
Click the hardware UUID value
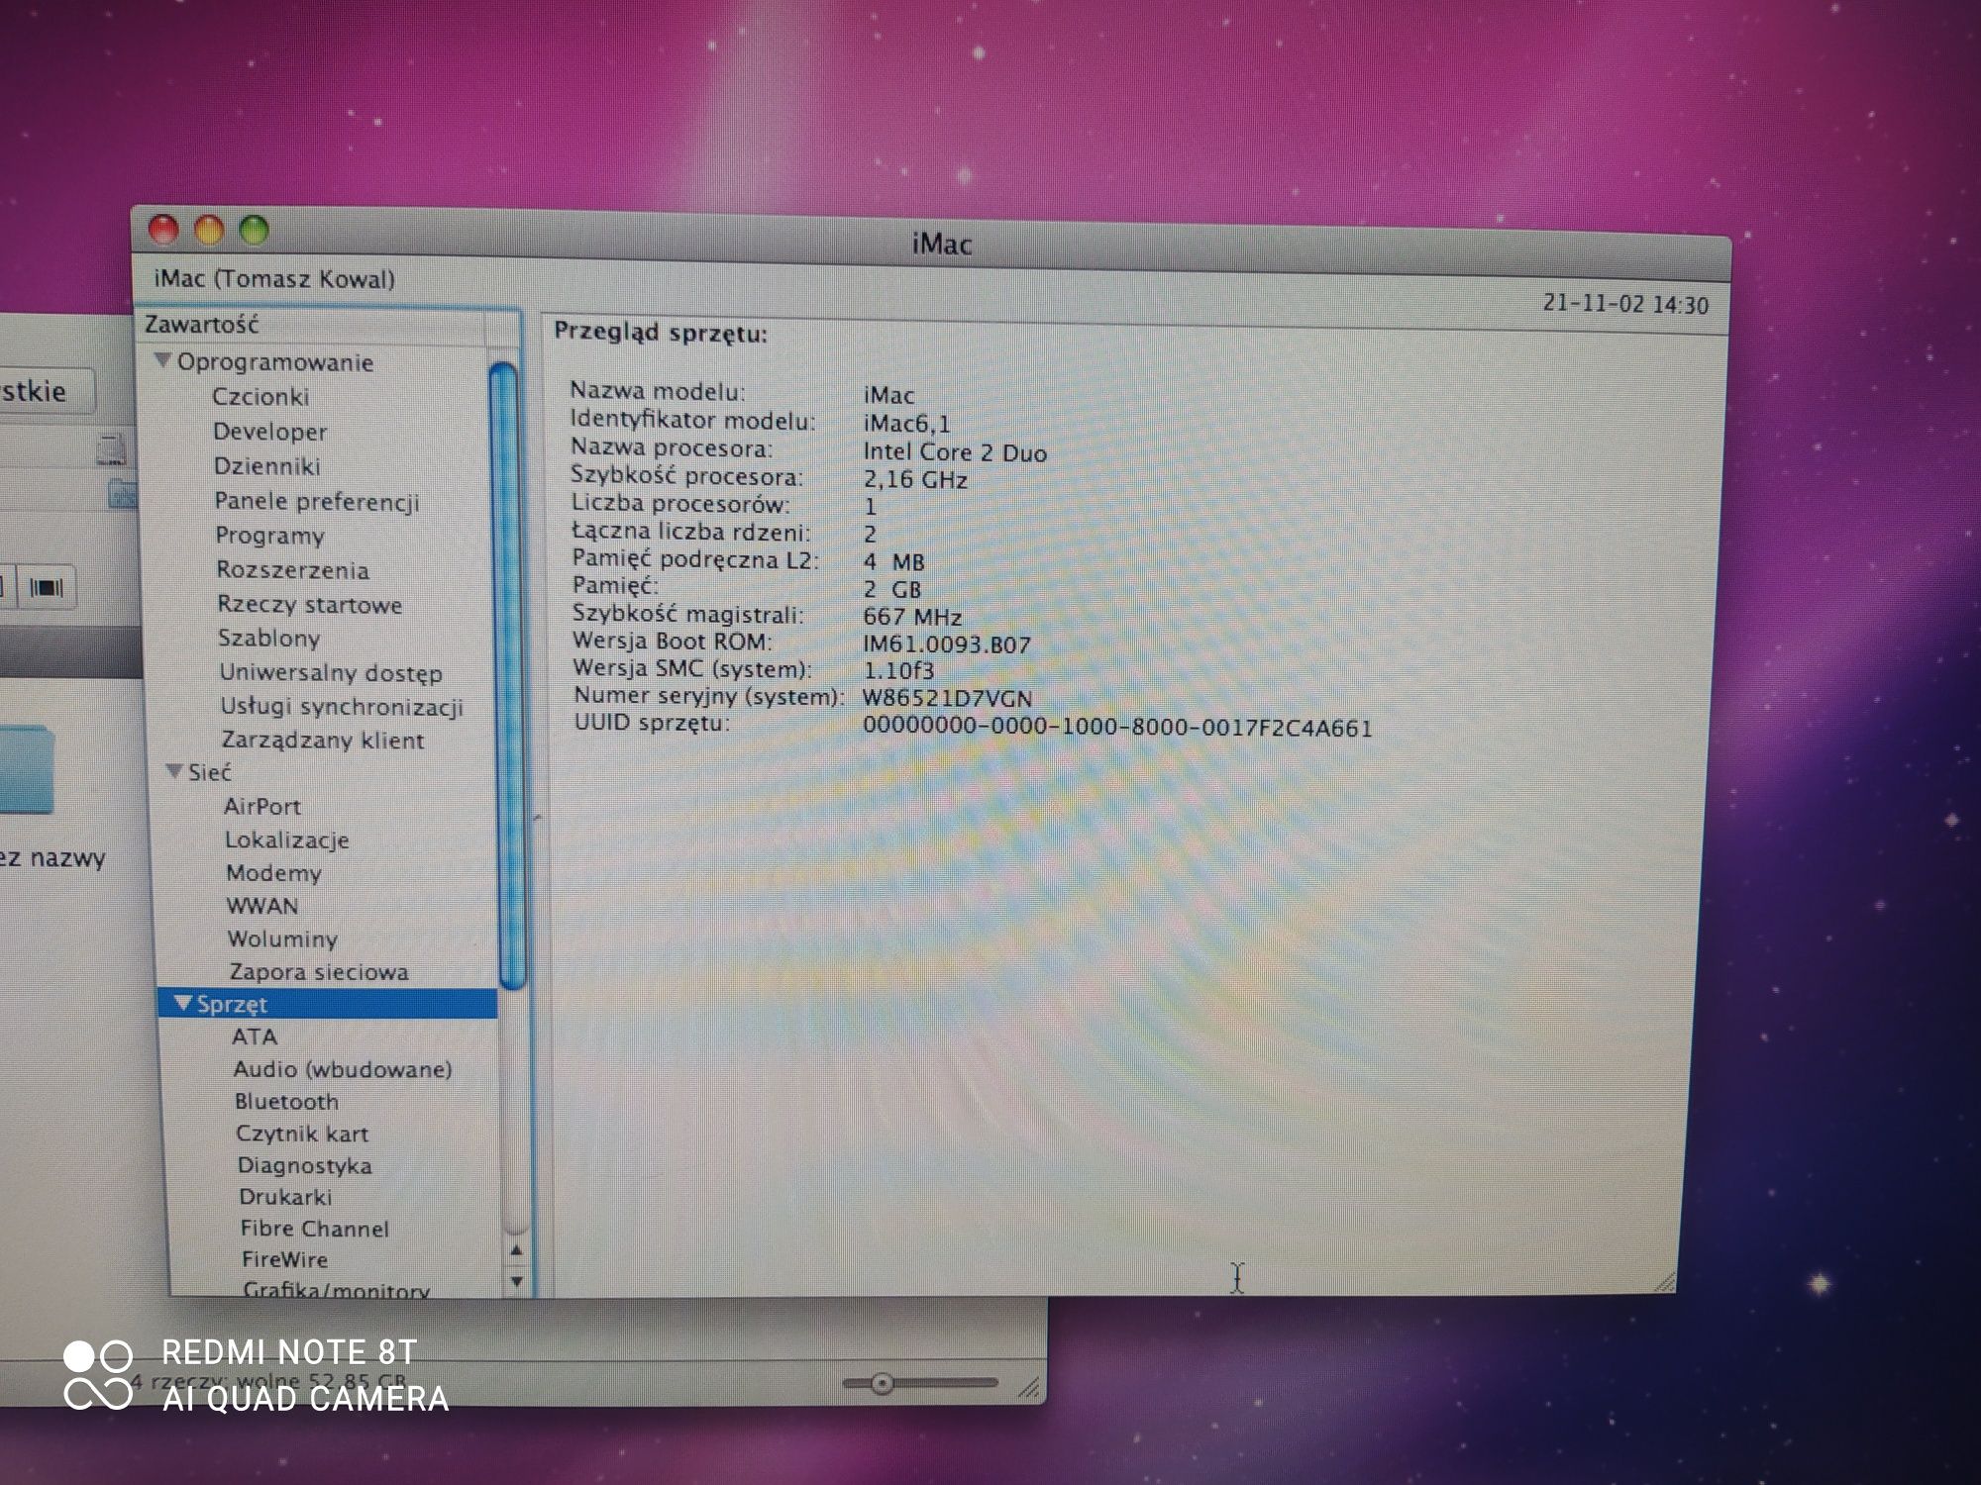(1117, 728)
